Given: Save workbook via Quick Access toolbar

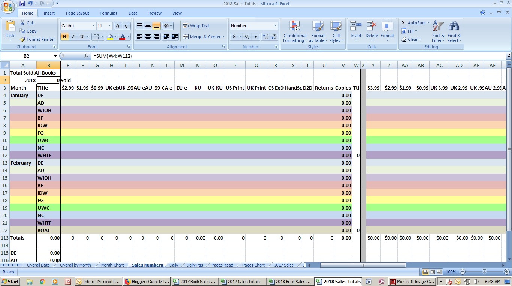Looking at the screenshot, I should [x=22, y=3].
